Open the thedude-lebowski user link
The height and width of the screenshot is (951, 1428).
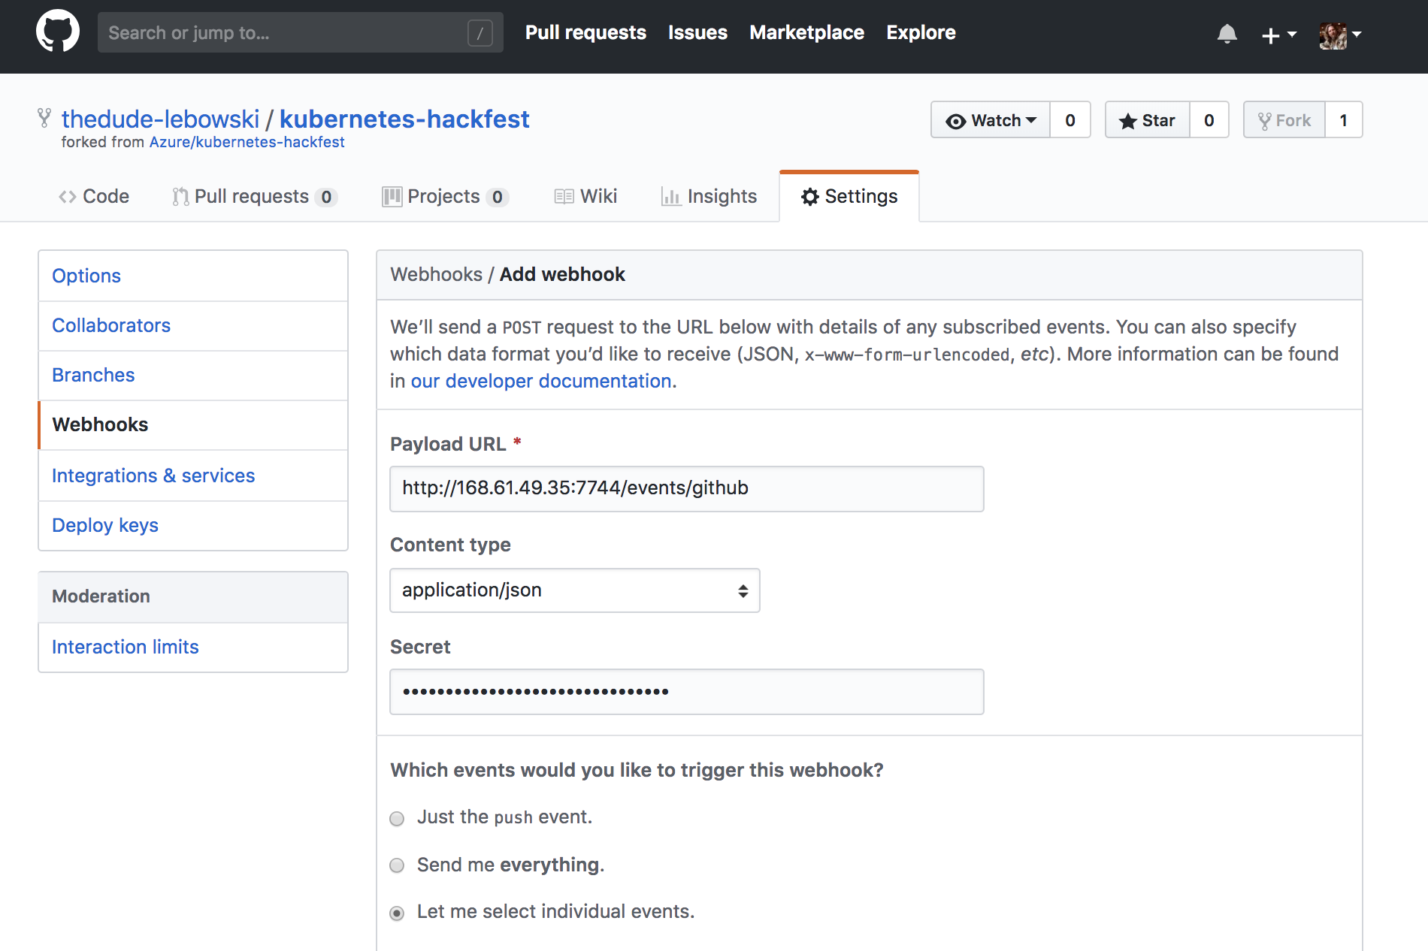pos(160,119)
